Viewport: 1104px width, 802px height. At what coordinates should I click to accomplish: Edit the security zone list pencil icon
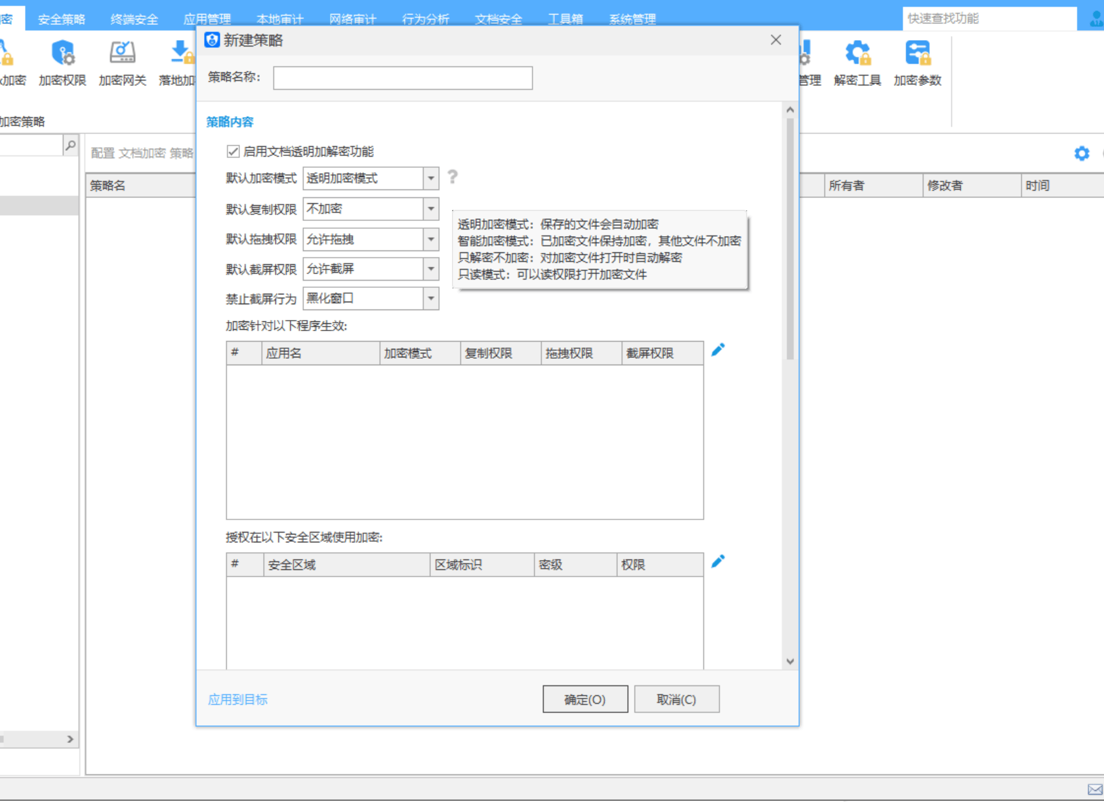(x=718, y=561)
